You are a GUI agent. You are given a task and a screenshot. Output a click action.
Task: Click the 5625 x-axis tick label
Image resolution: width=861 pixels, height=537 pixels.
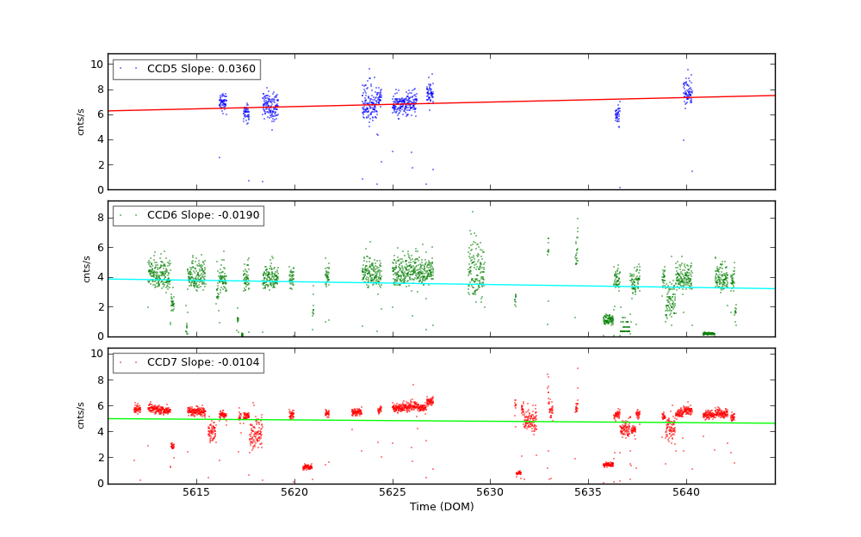pos(393,492)
